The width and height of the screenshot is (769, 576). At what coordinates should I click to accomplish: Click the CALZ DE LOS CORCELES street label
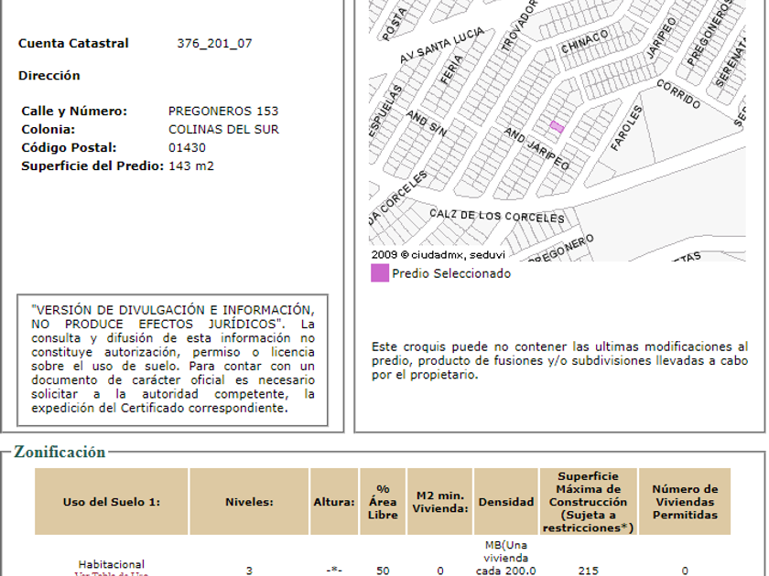click(x=497, y=216)
